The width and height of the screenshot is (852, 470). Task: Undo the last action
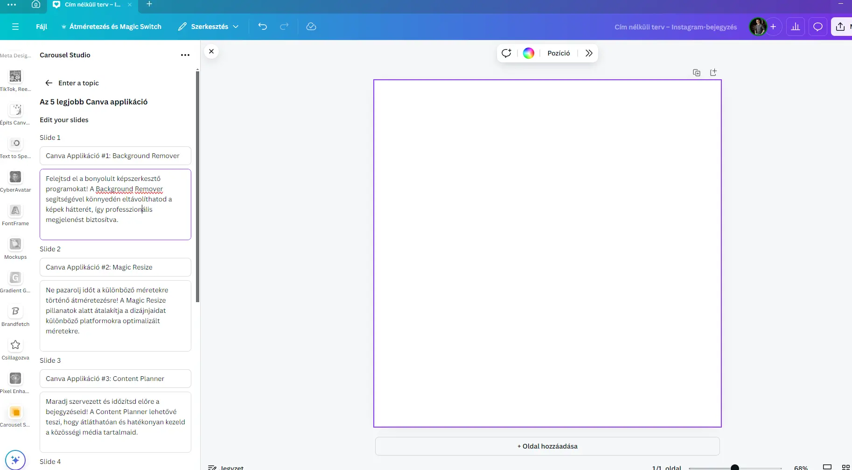click(x=263, y=27)
